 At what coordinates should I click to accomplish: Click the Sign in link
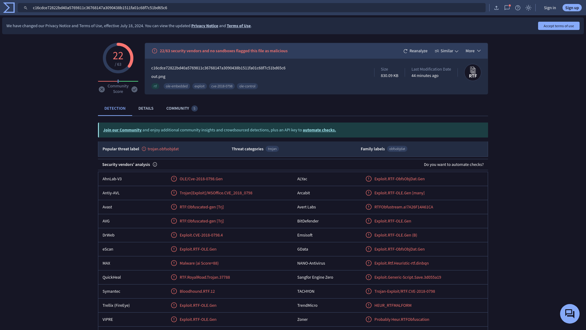coord(550,8)
